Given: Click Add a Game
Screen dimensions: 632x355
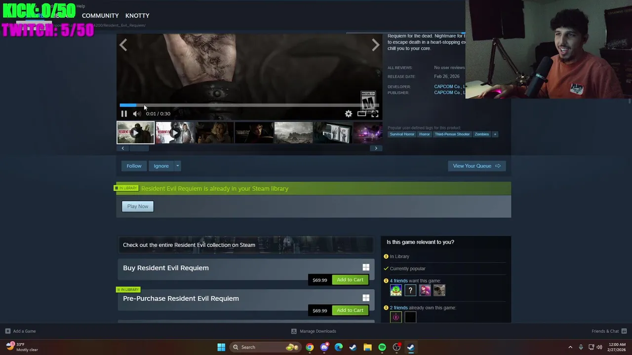Looking at the screenshot, I should click(x=20, y=331).
